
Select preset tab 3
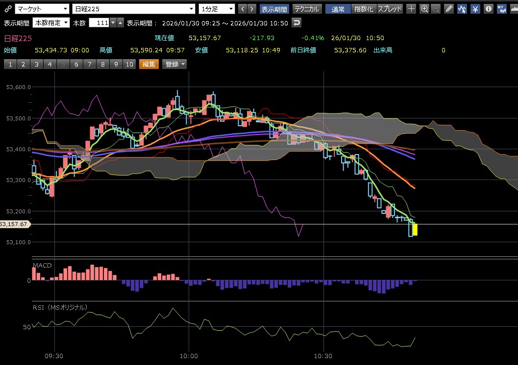tap(36, 64)
